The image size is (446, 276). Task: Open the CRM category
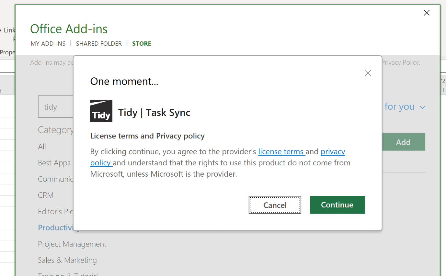pyautogui.click(x=45, y=195)
